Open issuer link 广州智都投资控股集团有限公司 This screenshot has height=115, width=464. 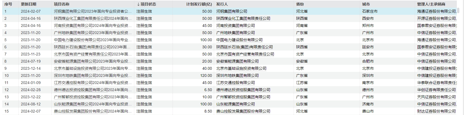[243, 97]
